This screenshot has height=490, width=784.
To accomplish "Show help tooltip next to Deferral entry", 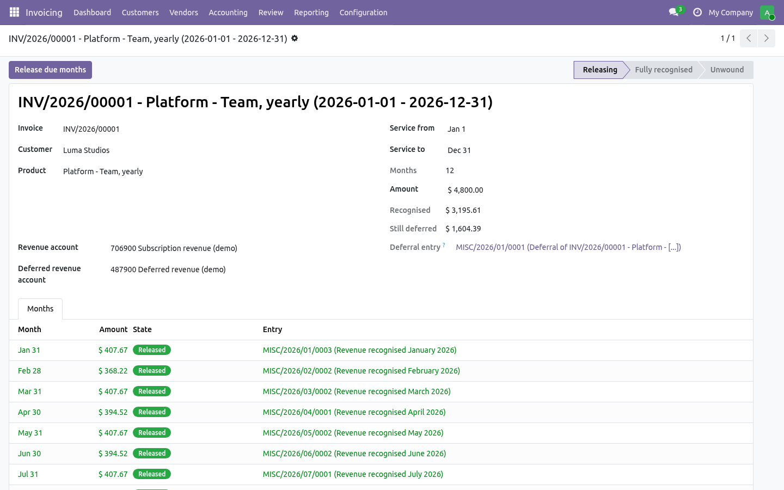I will click(444, 245).
